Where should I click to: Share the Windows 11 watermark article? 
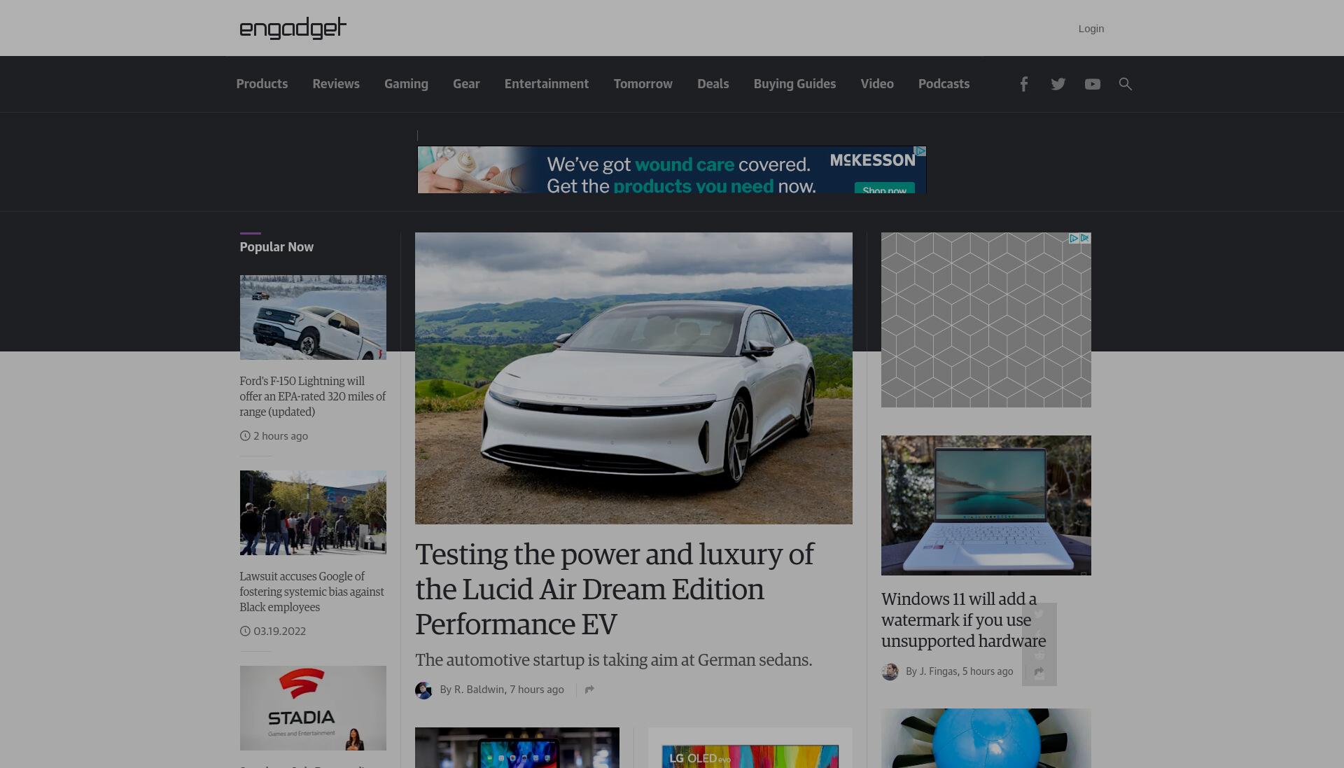point(1039,672)
